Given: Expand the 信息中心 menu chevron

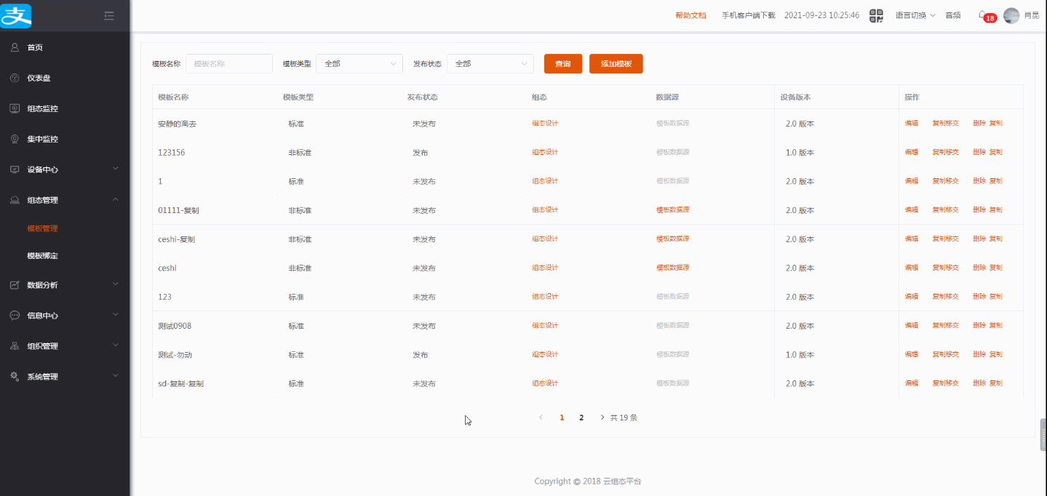Looking at the screenshot, I should (x=116, y=315).
